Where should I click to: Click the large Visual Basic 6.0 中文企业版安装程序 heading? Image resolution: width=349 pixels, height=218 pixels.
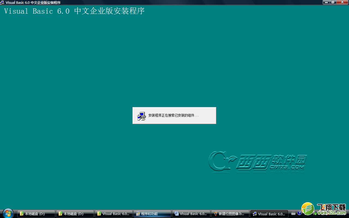point(74,11)
